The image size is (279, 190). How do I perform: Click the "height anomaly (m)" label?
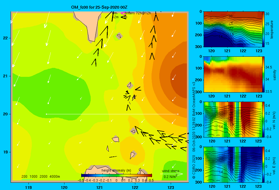coord(116,170)
